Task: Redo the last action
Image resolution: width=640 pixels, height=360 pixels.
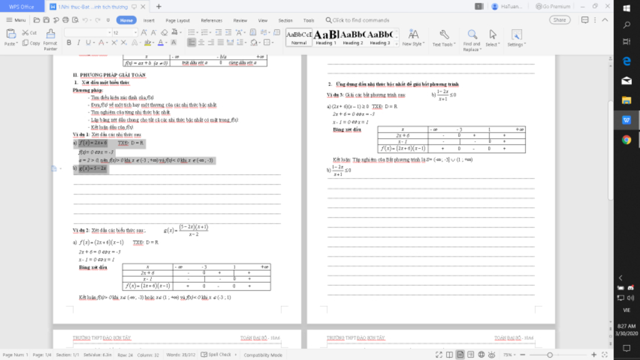Action: click(x=98, y=20)
